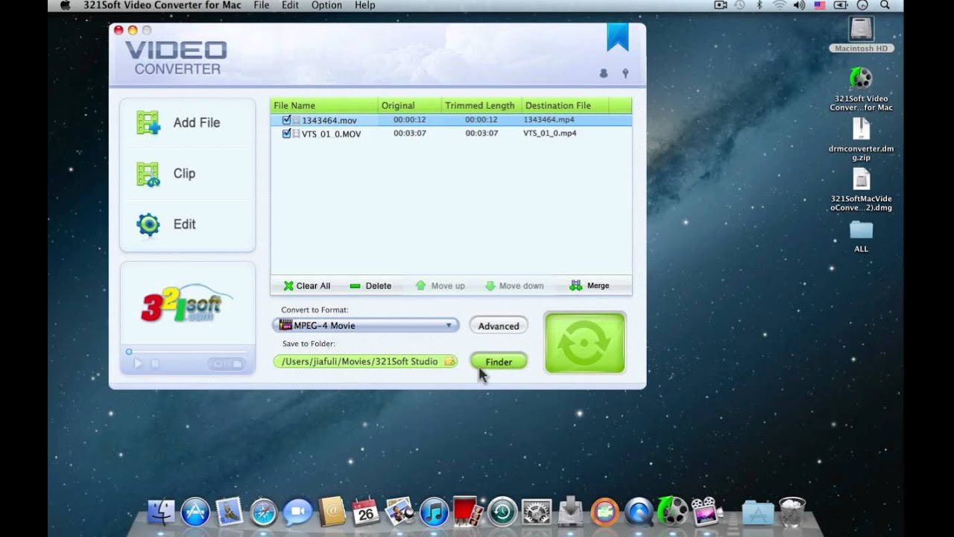Click the volume icon in menu bar
954x537 pixels.
click(800, 5)
